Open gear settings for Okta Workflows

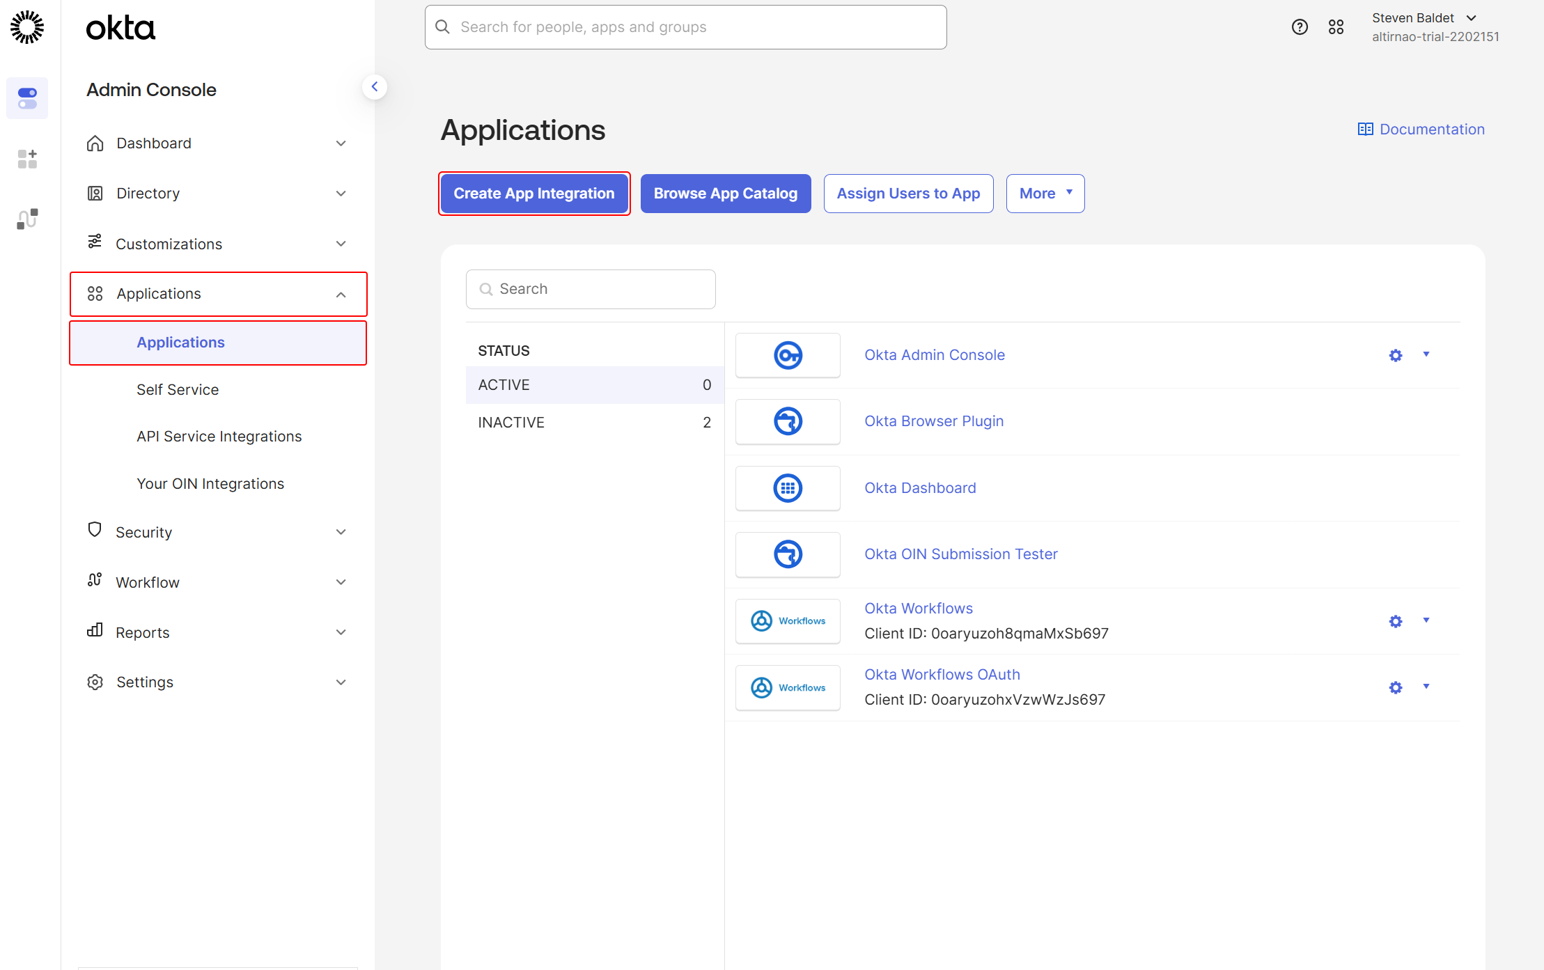click(1396, 621)
